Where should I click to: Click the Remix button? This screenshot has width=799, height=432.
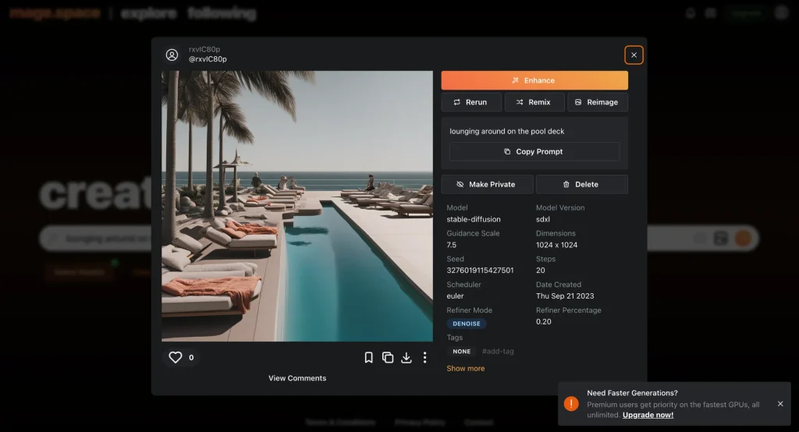pyautogui.click(x=534, y=102)
